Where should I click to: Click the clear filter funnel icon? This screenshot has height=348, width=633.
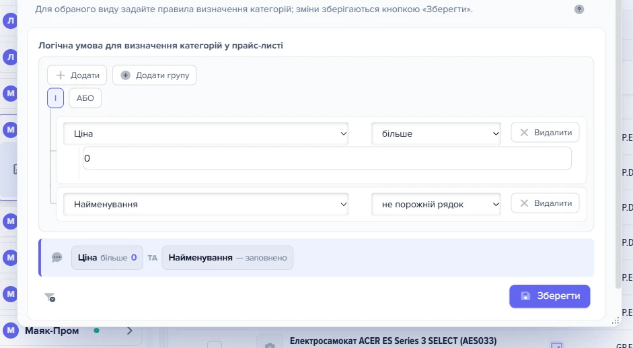click(50, 298)
